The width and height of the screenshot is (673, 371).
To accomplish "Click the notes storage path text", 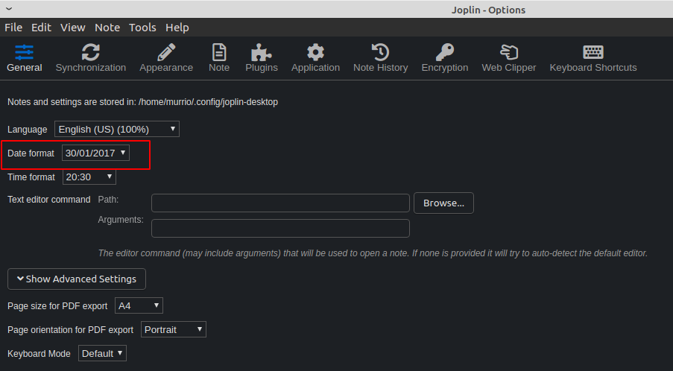I will [x=142, y=102].
